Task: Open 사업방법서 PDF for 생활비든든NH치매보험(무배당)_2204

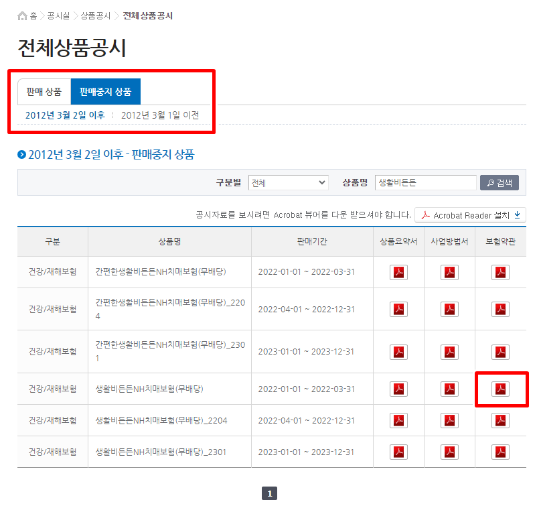Action: click(x=449, y=421)
